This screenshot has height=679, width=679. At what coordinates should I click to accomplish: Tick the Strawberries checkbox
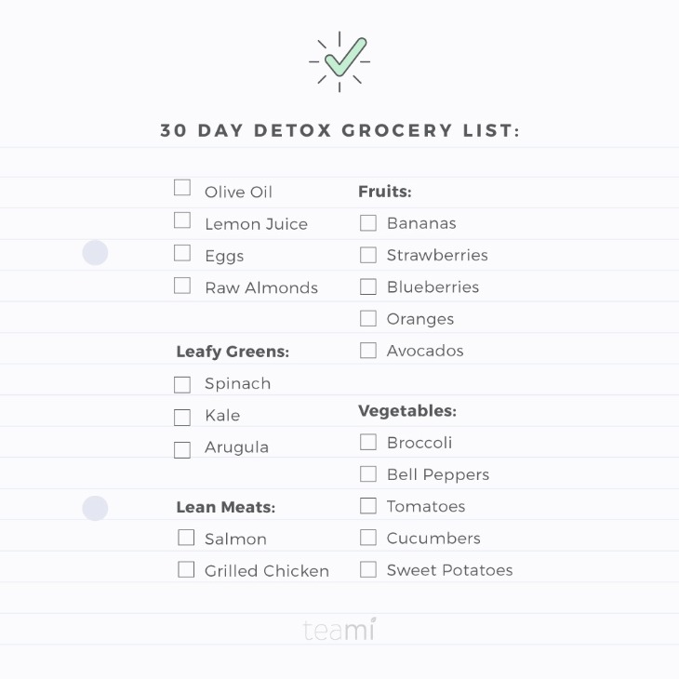coord(368,255)
